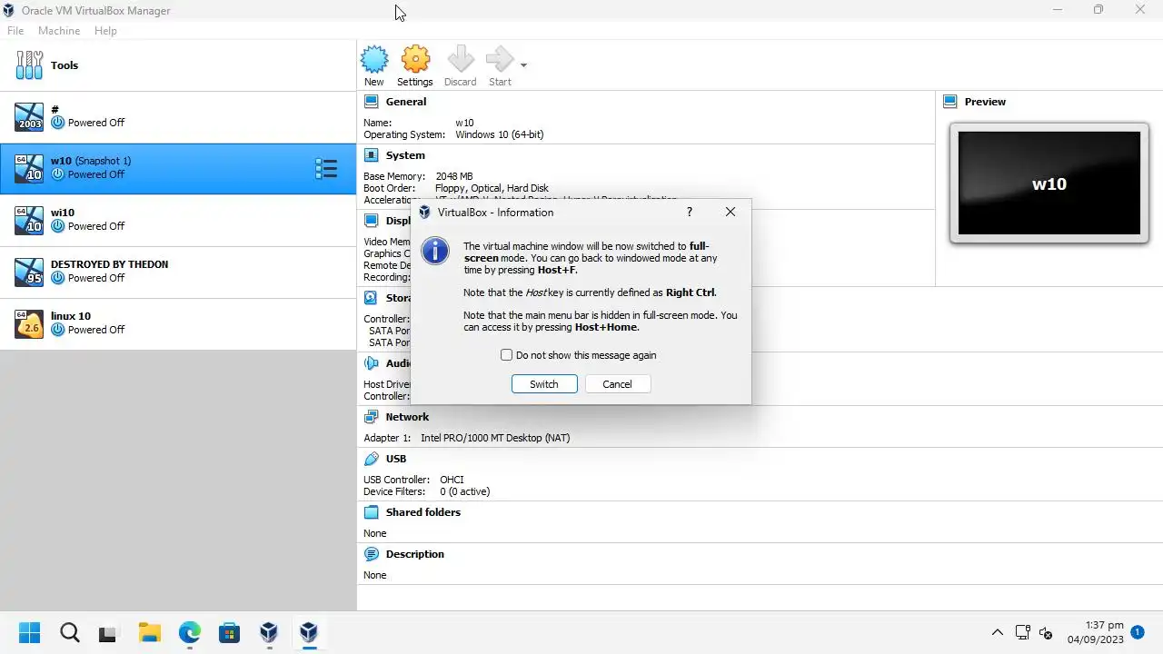Click the Switch button
The width and height of the screenshot is (1163, 654).
pyautogui.click(x=544, y=384)
